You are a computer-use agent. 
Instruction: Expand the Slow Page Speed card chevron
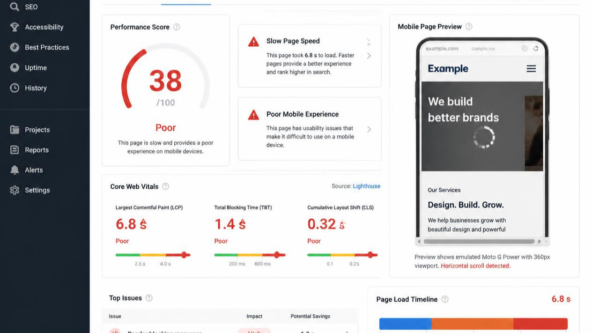[x=369, y=56]
